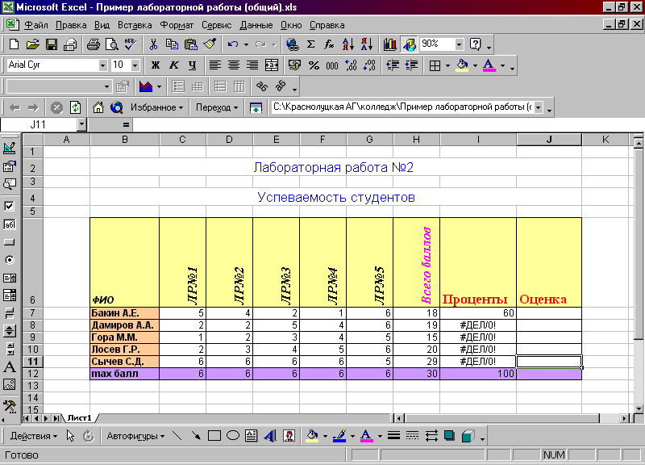Screen dimensions: 645x465
Task: Open the fill color dropdown arrow
Action: 475,65
